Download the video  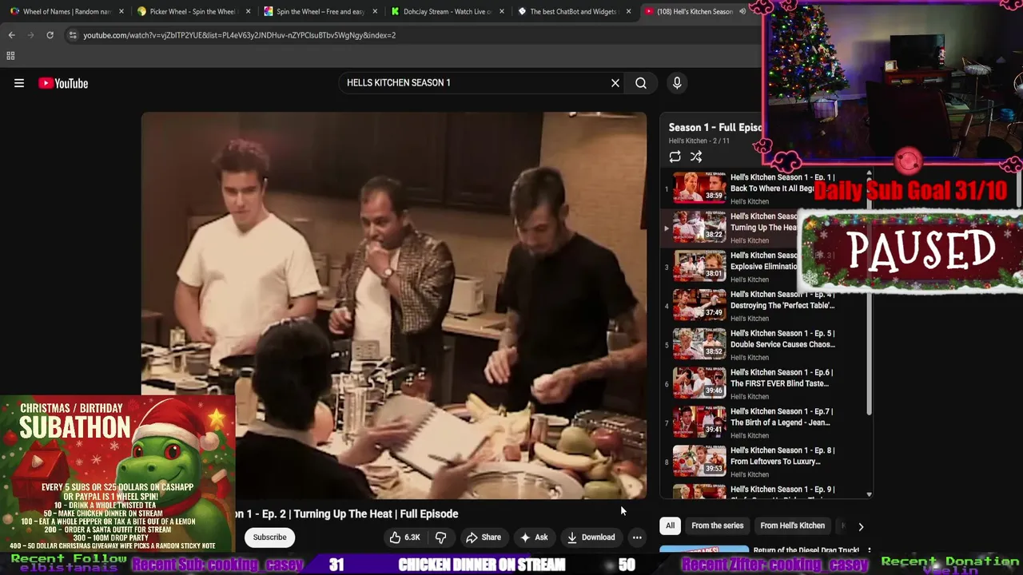[x=591, y=537]
